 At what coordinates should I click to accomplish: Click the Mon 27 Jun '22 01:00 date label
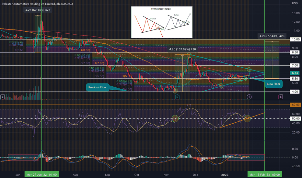click(41, 175)
